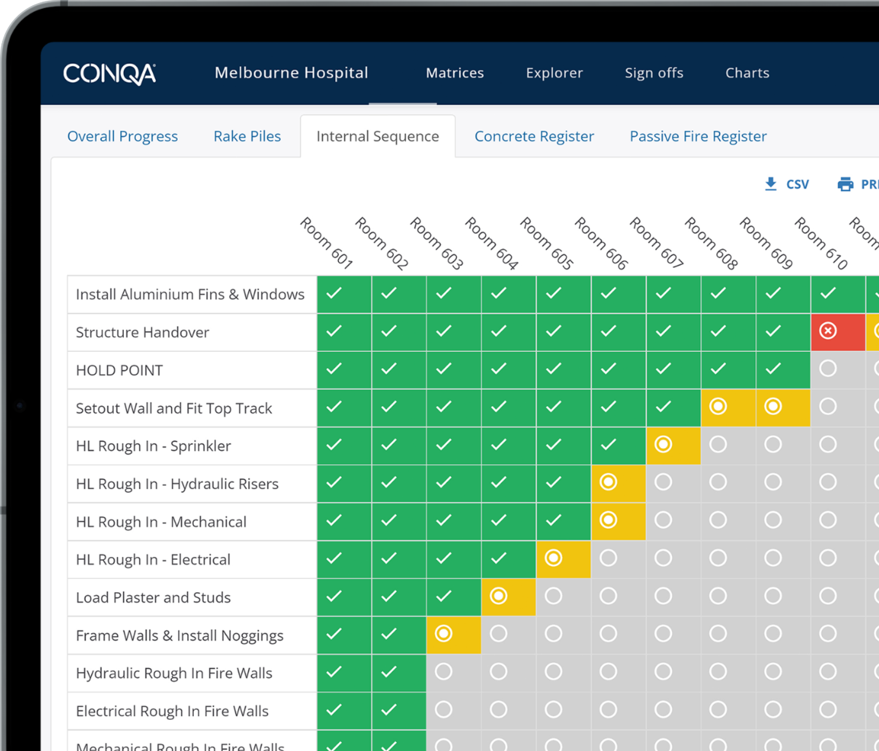Screen dimensions: 879x751
Task: Click the yellow marker for HL Rough In Sprinkler Room 607
Action: [x=662, y=445]
